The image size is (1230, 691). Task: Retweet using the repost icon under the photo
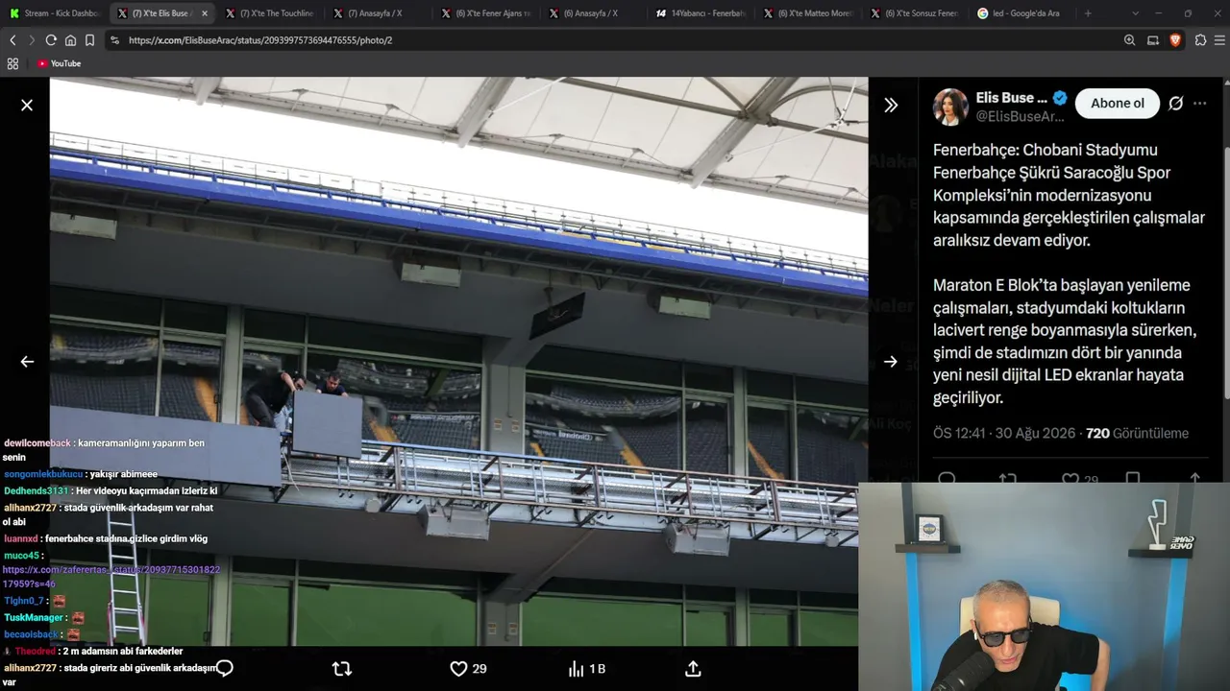pyautogui.click(x=341, y=669)
